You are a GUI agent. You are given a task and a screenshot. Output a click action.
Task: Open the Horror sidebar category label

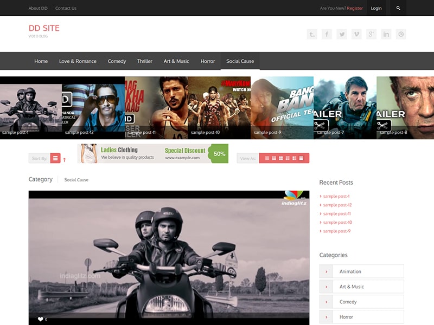point(346,317)
